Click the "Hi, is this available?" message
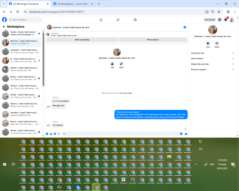 [61, 101]
